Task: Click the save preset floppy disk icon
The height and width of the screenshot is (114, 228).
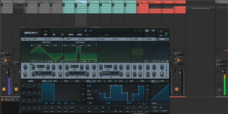Action: pyautogui.click(x=86, y=31)
